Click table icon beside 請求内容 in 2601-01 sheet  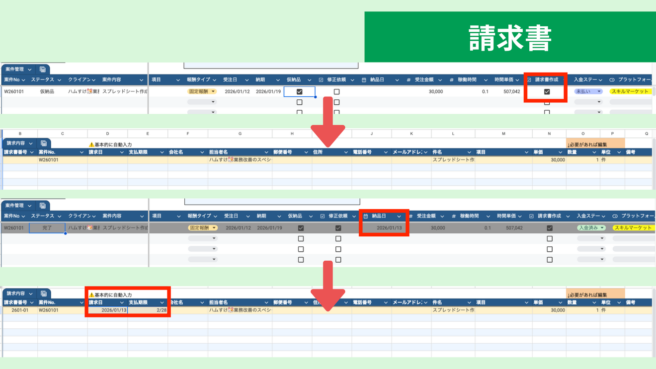pyautogui.click(x=44, y=294)
